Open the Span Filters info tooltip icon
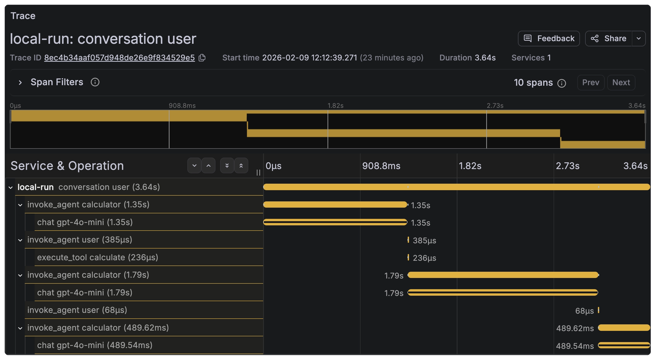656x359 pixels. point(95,82)
